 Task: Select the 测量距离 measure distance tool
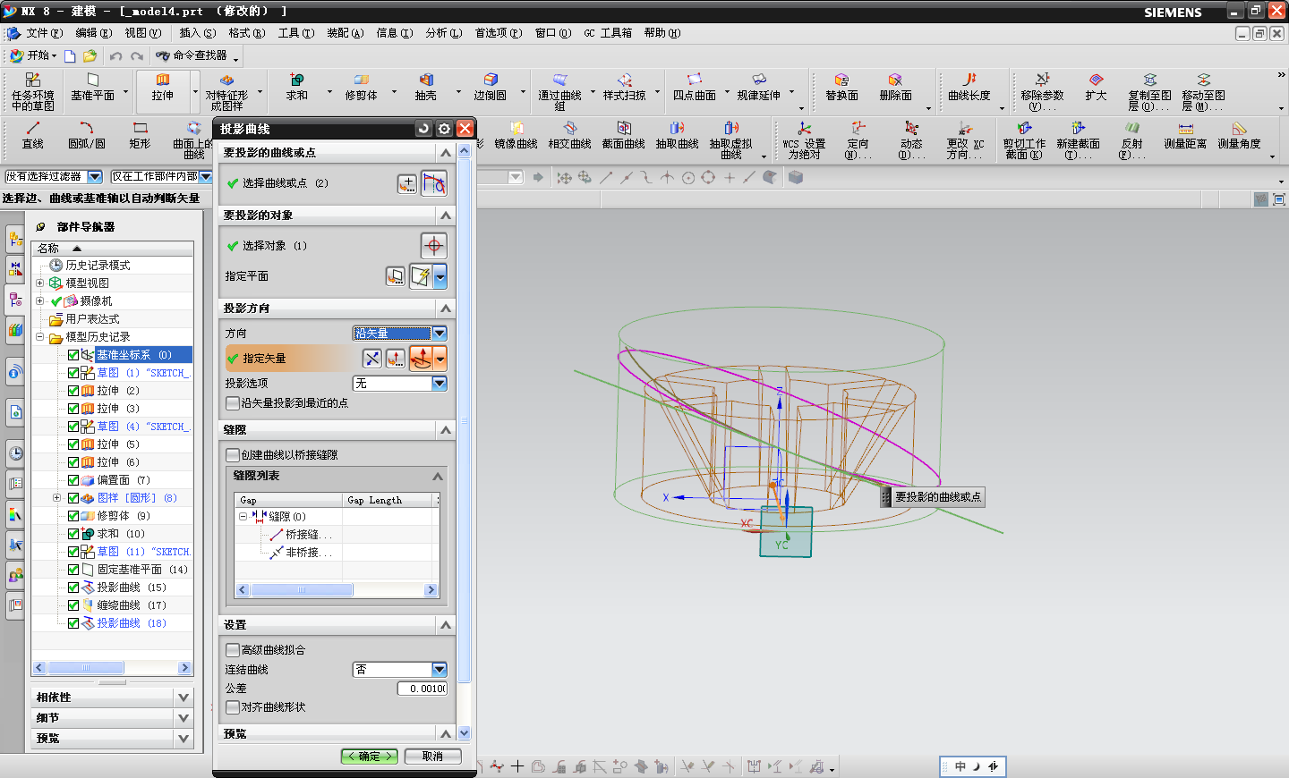click(x=1185, y=136)
